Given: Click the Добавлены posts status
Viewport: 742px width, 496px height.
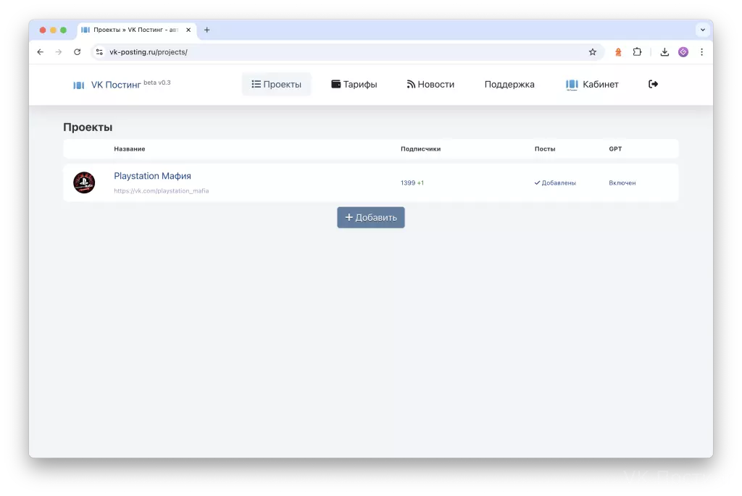Looking at the screenshot, I should [x=555, y=183].
